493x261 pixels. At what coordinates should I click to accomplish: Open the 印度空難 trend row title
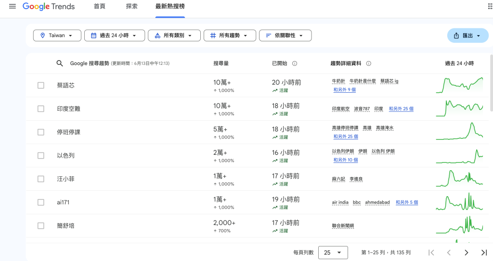click(x=68, y=109)
